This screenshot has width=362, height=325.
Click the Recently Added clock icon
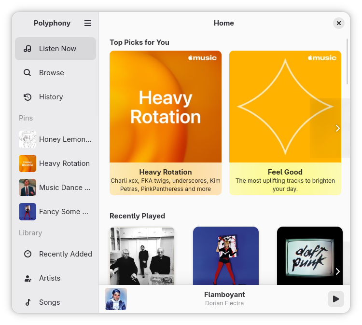click(28, 254)
